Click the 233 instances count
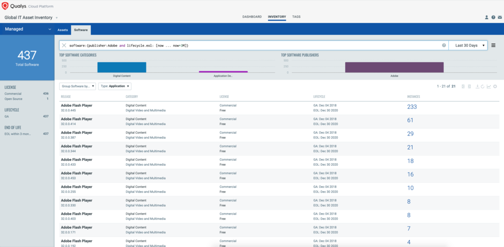 click(412, 107)
